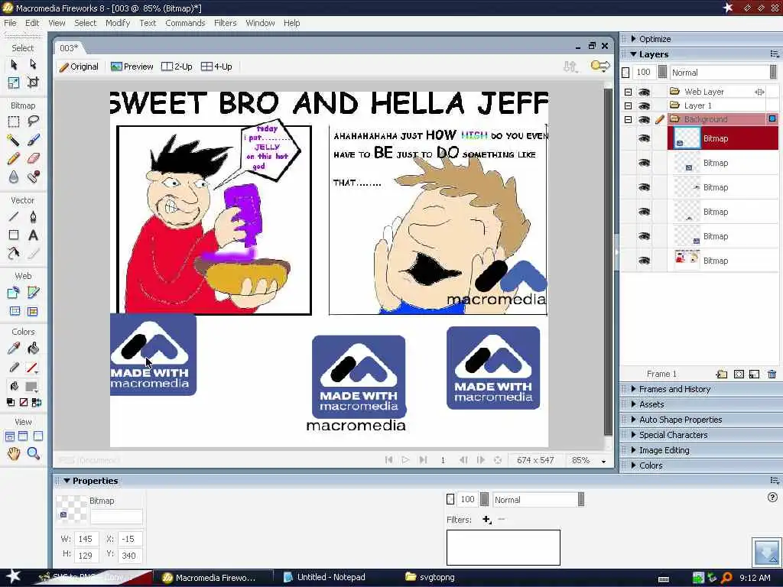Switch to the 2-Up view tab

tap(177, 66)
